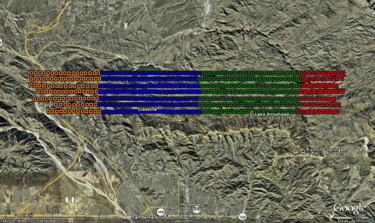Click the Google logo watermark
Image resolution: width=375 pixels, height=223 pixels.
point(349,208)
